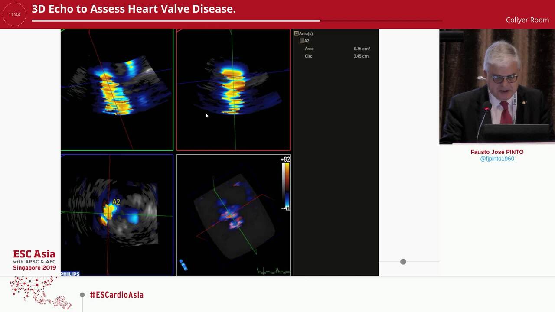Click the video progress bar under the title
Viewport: 555px width, 312px height.
pyautogui.click(x=237, y=20)
